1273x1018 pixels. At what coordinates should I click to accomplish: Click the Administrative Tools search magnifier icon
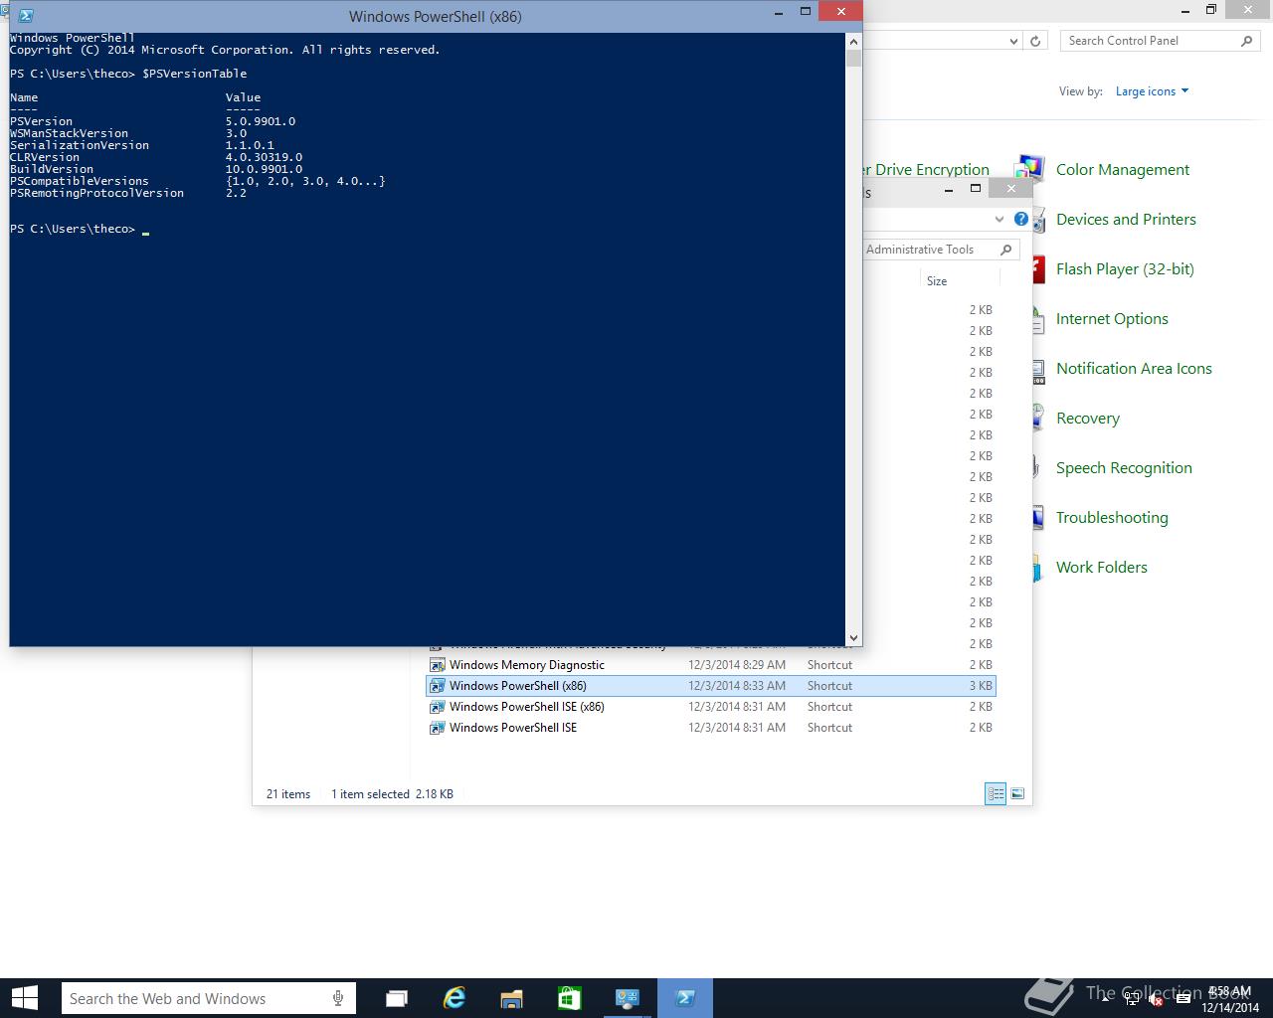coord(1006,250)
